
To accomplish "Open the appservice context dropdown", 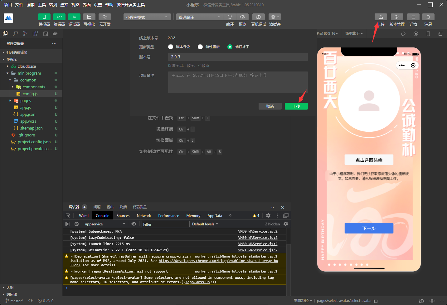I will 105,224.
